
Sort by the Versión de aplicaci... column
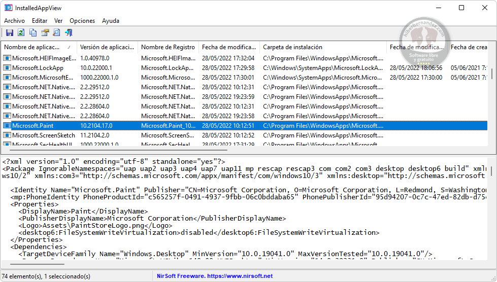coord(107,47)
